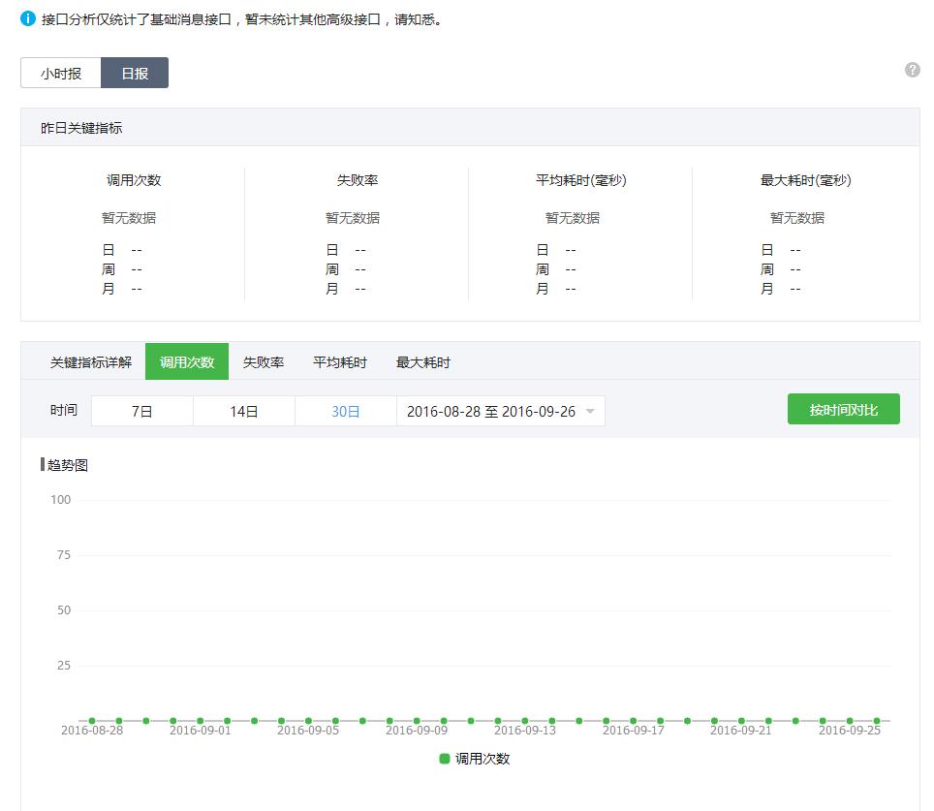Click the data point above 2016-09-05
The width and height of the screenshot is (934, 811).
[x=308, y=720]
